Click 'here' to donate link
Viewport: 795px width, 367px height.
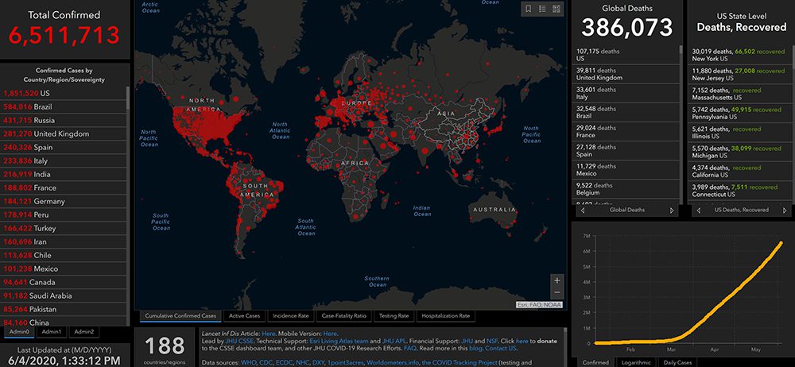522,341
